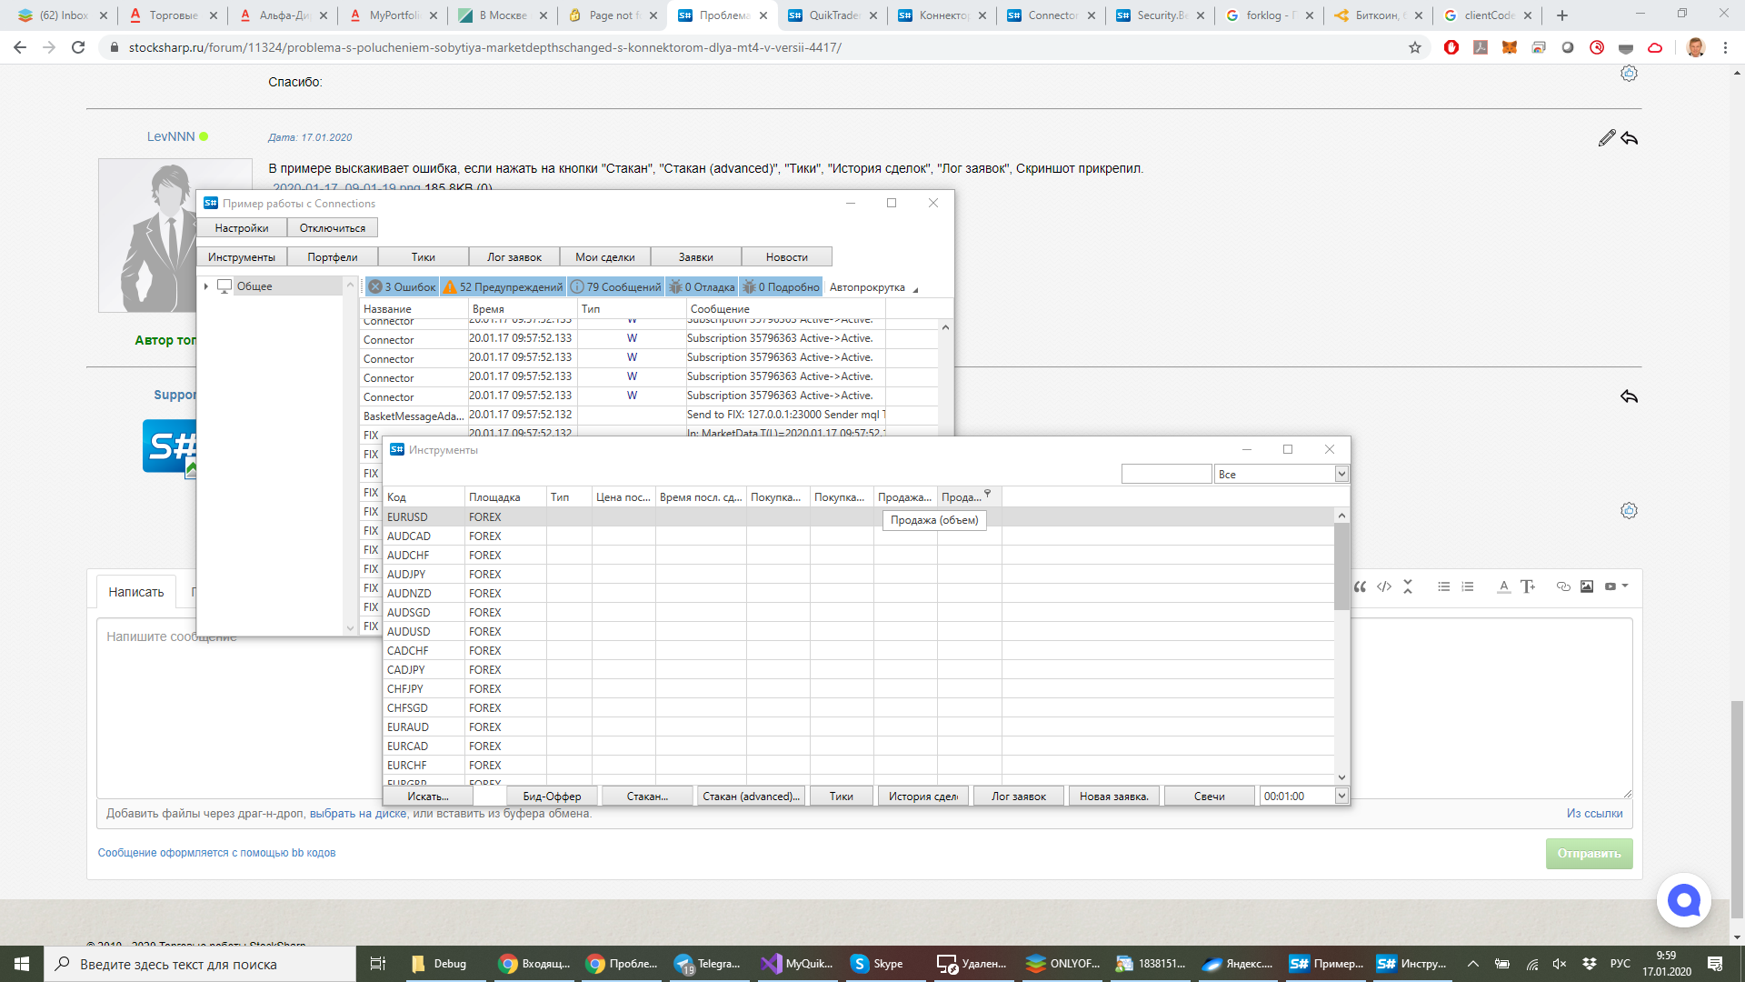The width and height of the screenshot is (1745, 982).
Task: Open the blue chat bubble widget
Action: click(x=1684, y=900)
